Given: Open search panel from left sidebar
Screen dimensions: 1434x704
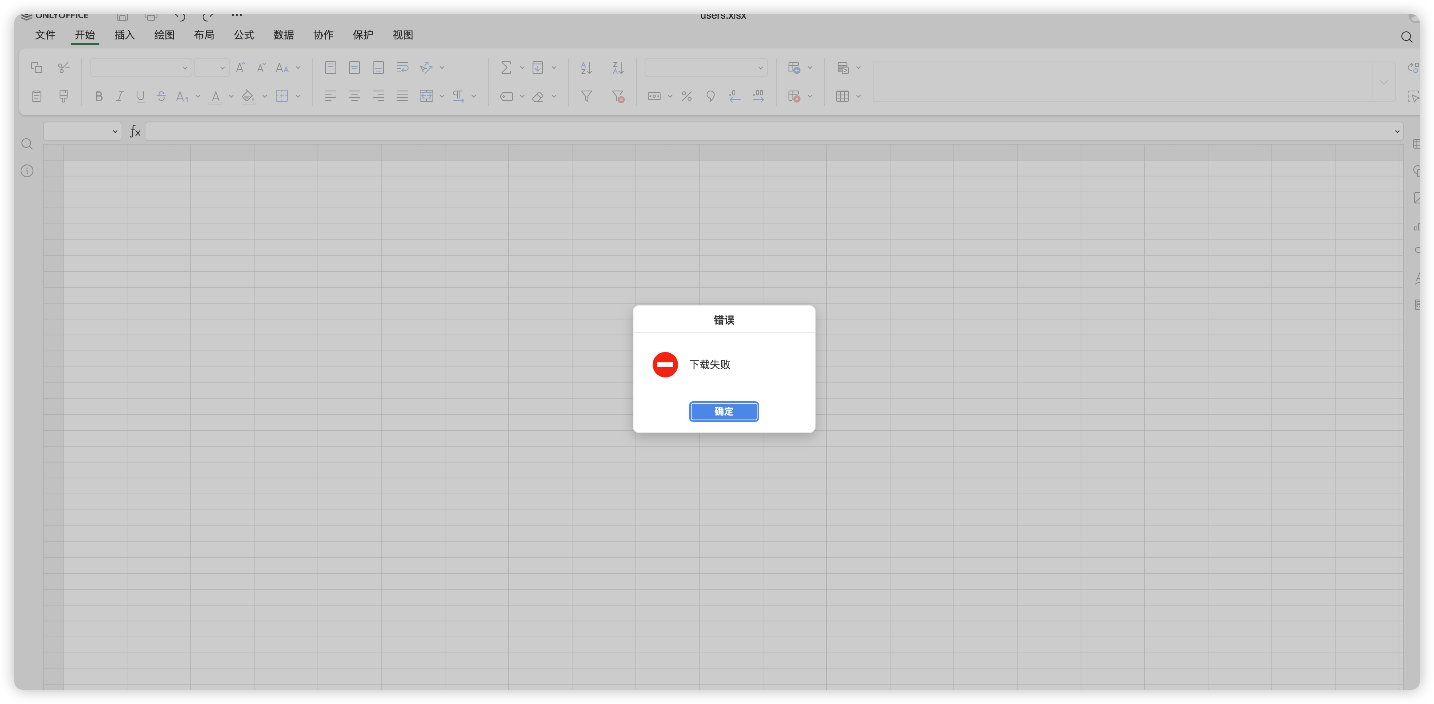Looking at the screenshot, I should (x=27, y=144).
